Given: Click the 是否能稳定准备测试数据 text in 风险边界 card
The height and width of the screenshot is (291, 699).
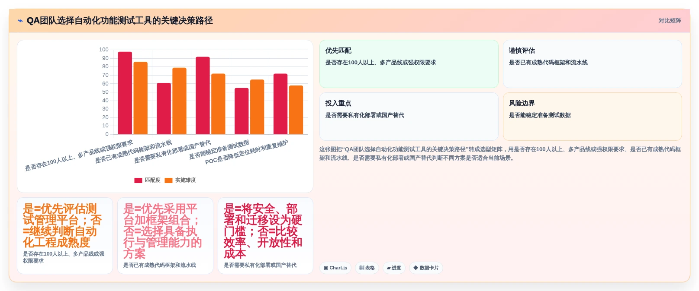Looking at the screenshot, I should click(540, 115).
